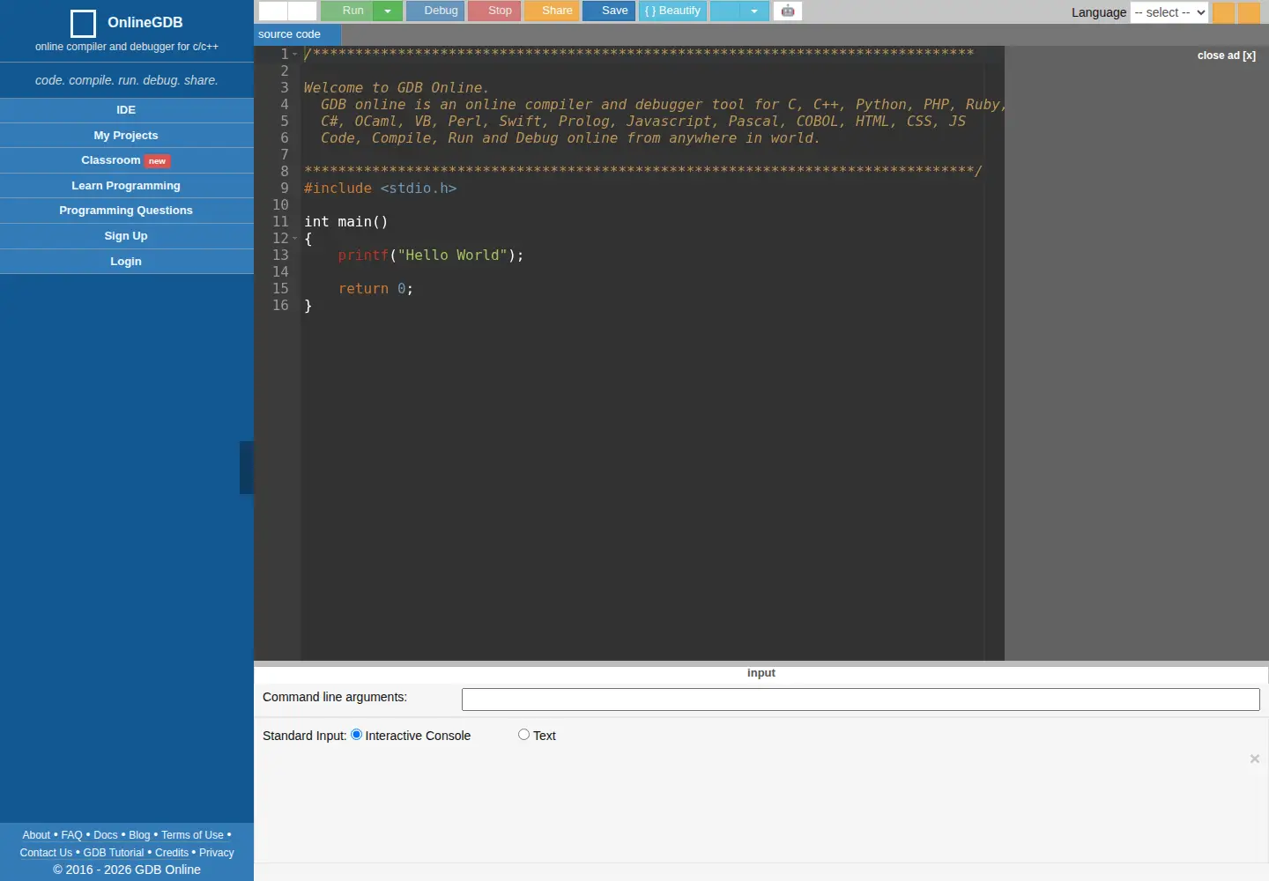The width and height of the screenshot is (1269, 881).
Task: Open the Classroom section
Action: pyautogui.click(x=111, y=160)
